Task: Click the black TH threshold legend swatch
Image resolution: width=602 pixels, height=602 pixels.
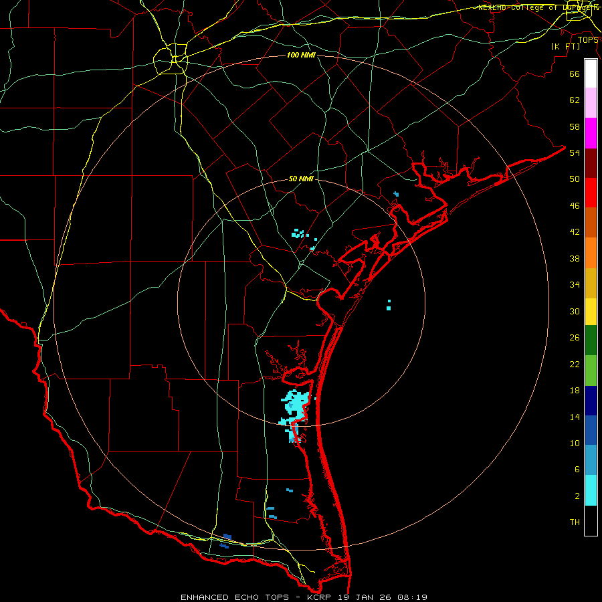Action: (x=591, y=520)
